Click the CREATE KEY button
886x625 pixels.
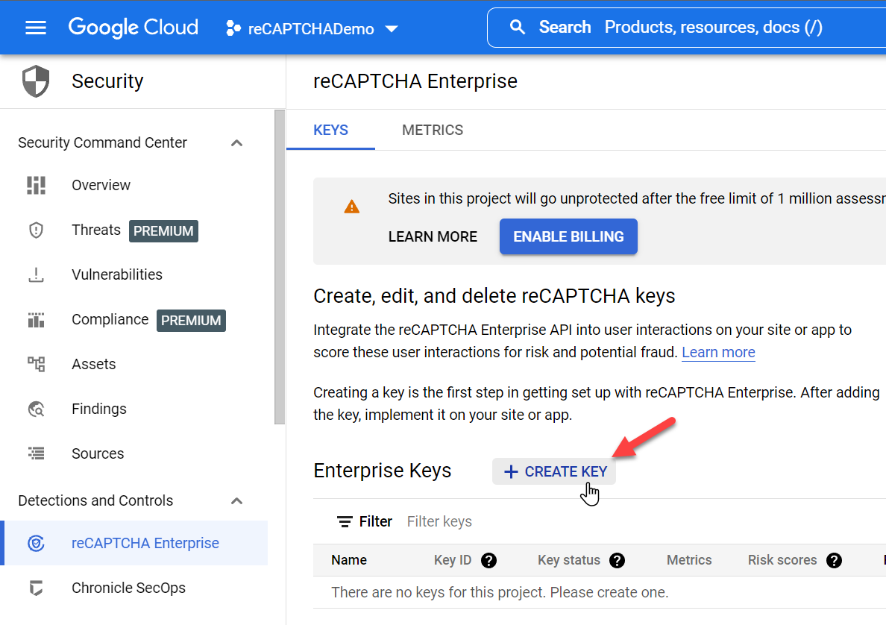pyautogui.click(x=554, y=471)
